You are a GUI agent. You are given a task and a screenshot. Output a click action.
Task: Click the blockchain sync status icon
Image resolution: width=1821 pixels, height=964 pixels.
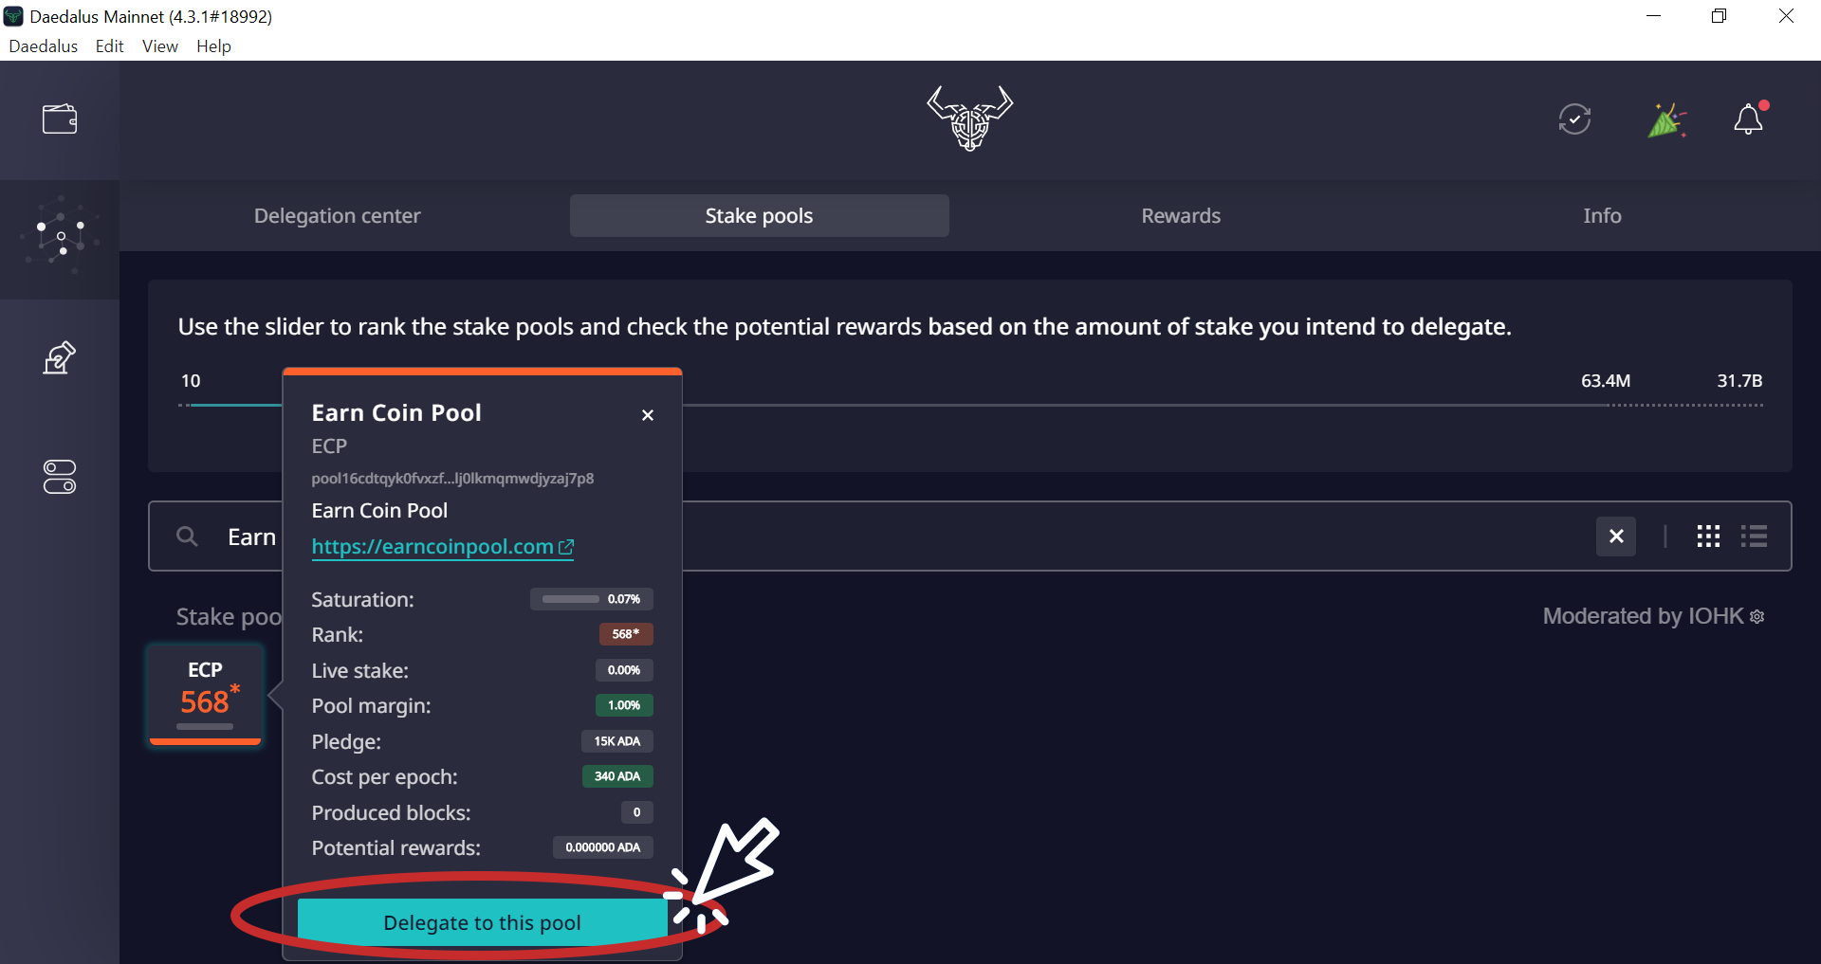pos(1573,118)
